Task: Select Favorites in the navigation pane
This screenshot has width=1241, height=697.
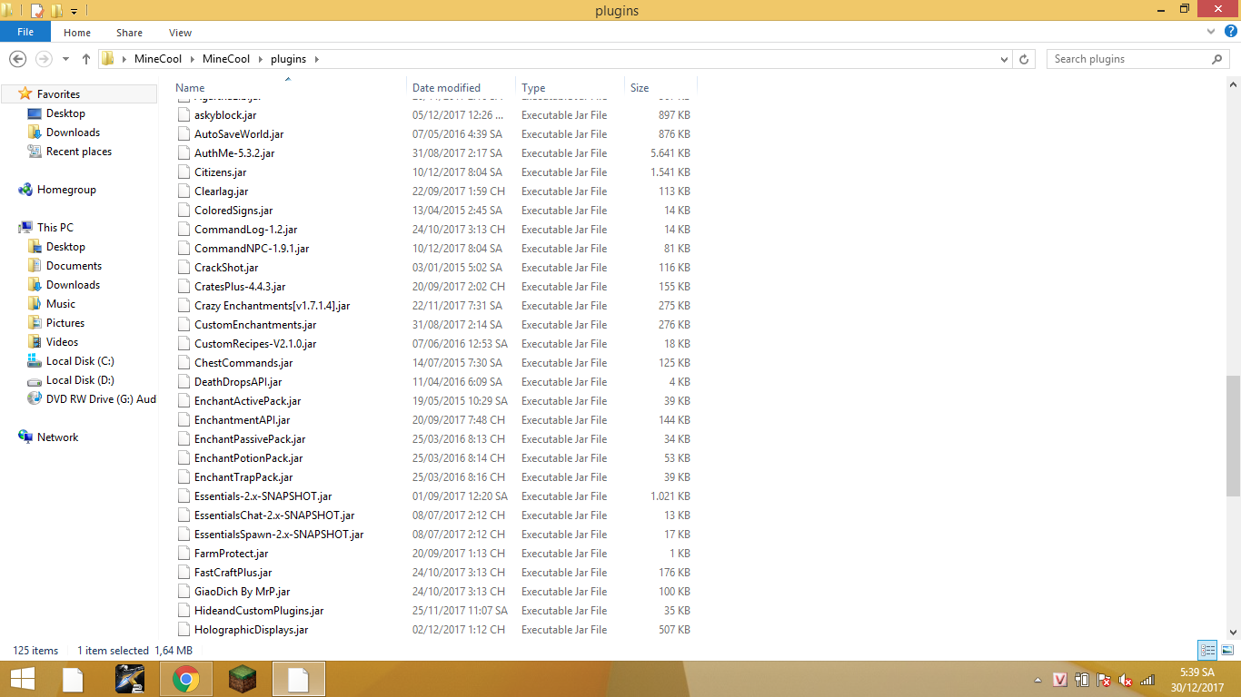Action: (x=58, y=94)
